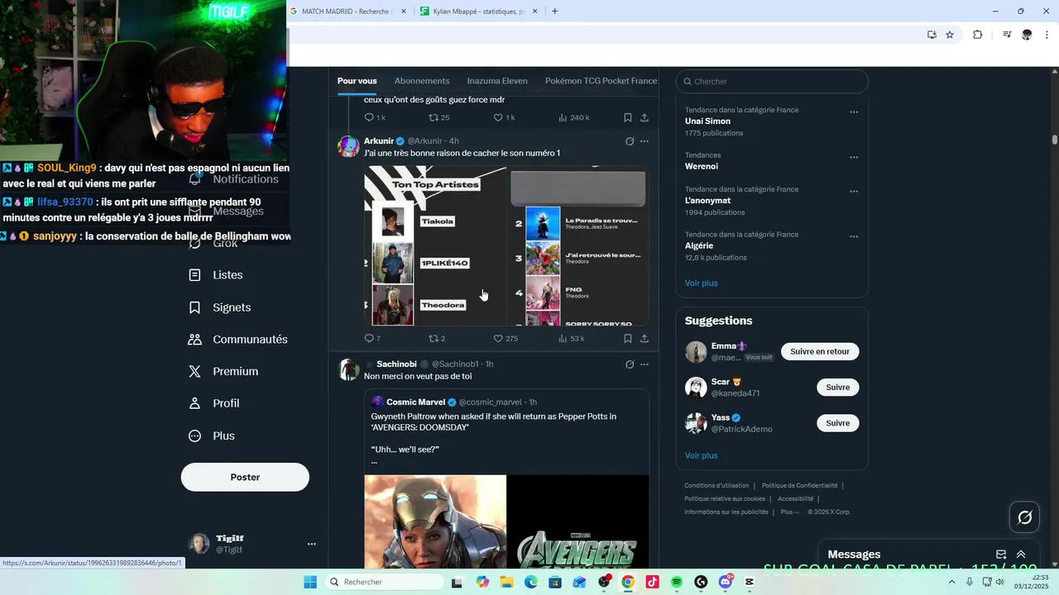Open more options for Werenoi trend
1059x595 pixels.
pos(854,157)
